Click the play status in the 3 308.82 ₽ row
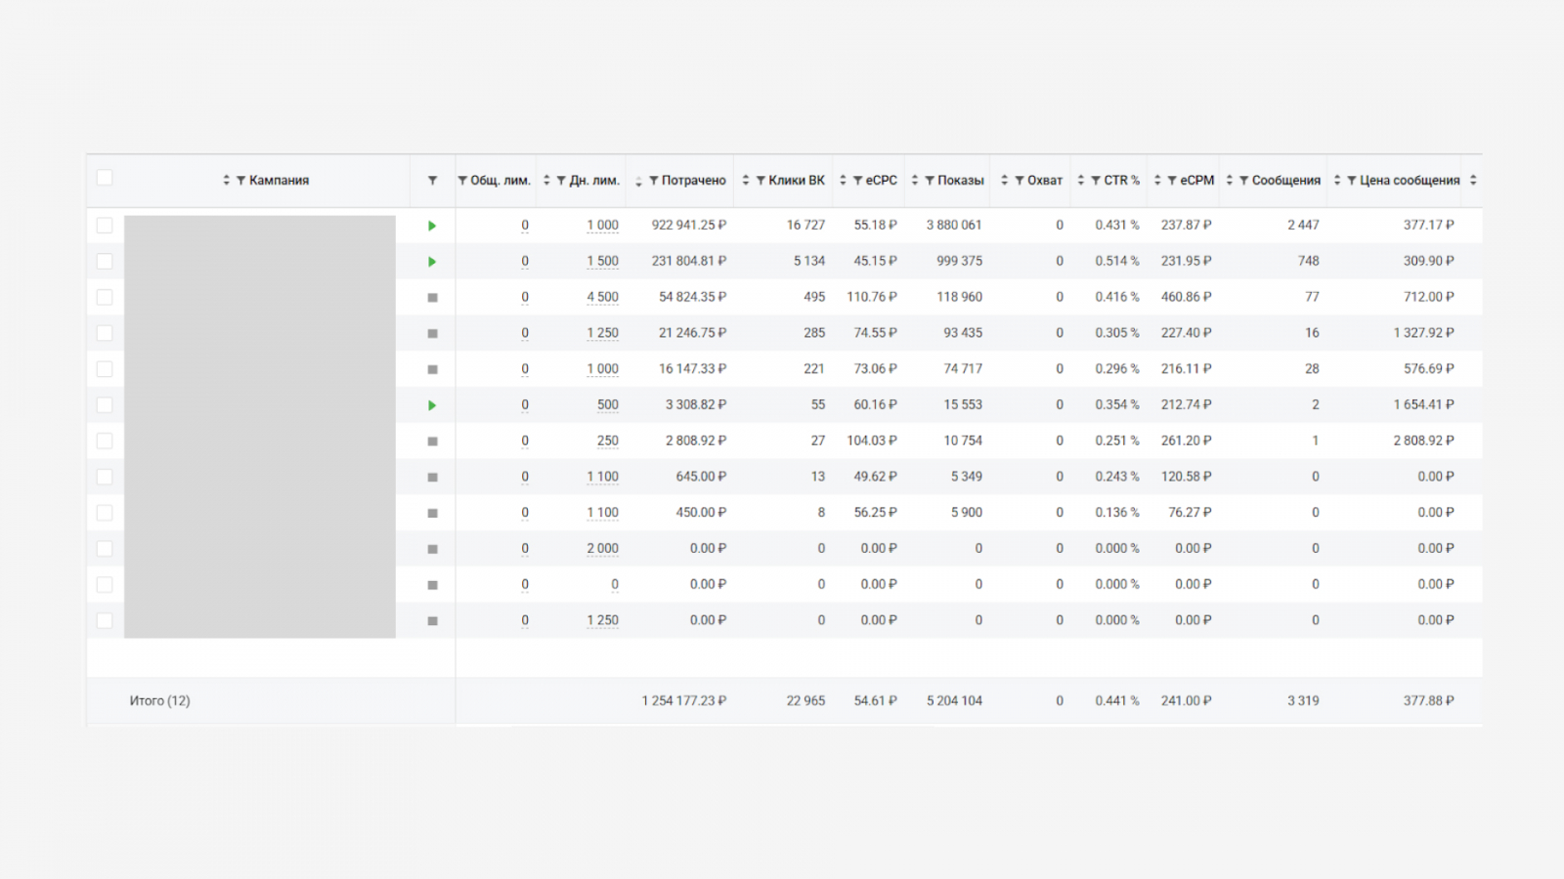The height and width of the screenshot is (879, 1564). [x=432, y=405]
